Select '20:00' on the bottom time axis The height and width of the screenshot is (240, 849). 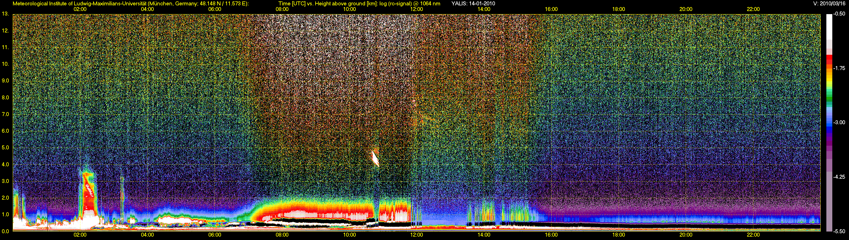[x=686, y=235]
